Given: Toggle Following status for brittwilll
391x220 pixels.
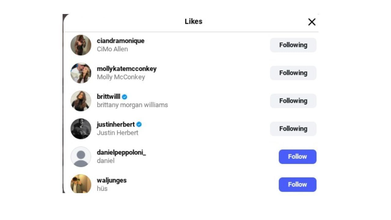Looking at the screenshot, I should pos(293,101).
